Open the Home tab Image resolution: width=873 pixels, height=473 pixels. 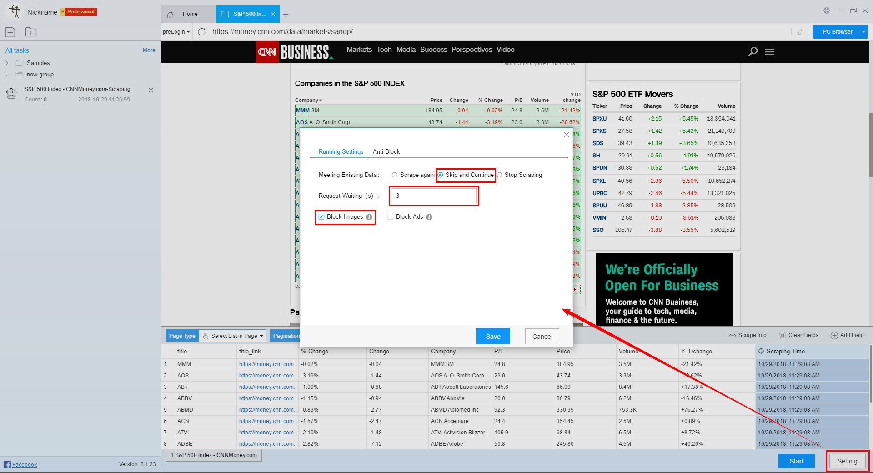click(x=188, y=14)
